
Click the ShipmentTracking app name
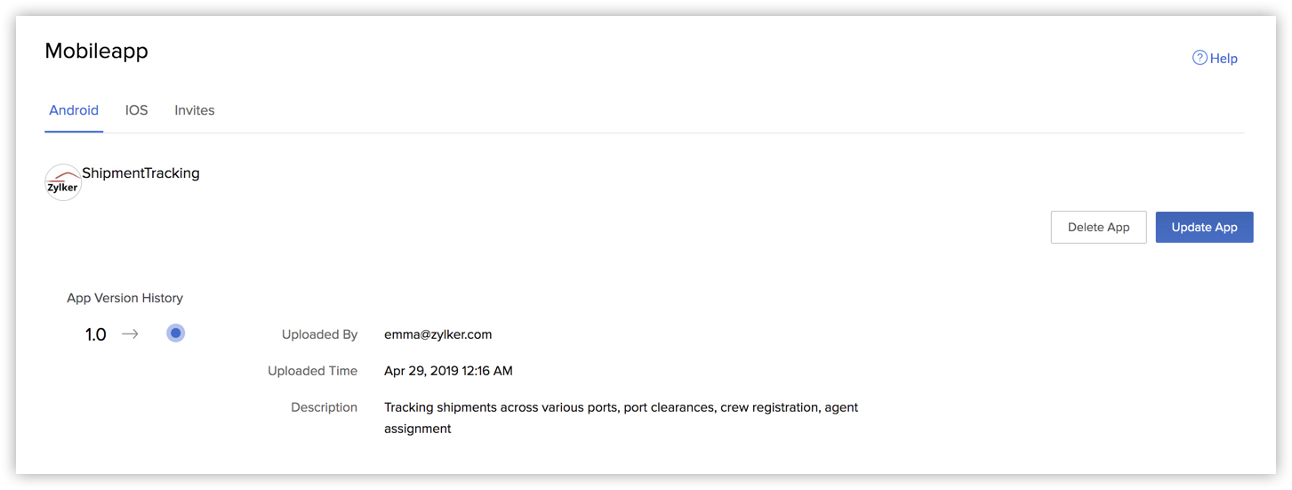[140, 173]
